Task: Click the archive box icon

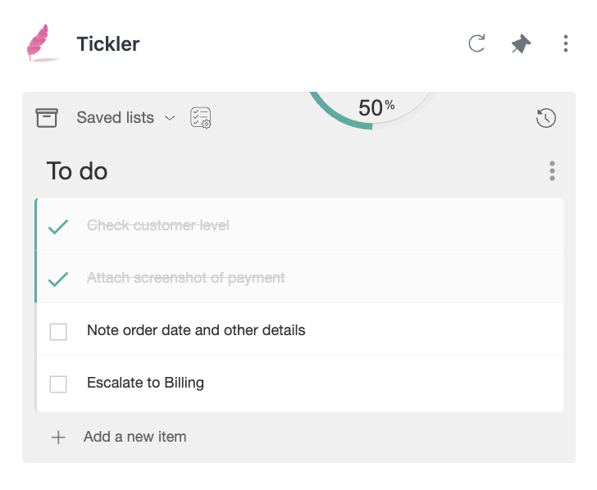Action: (47, 117)
